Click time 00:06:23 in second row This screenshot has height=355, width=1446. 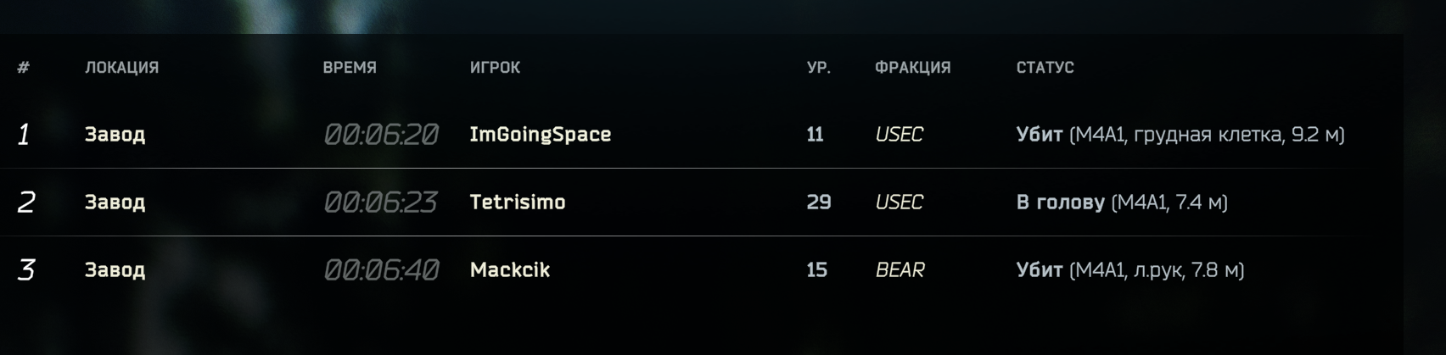click(x=380, y=202)
